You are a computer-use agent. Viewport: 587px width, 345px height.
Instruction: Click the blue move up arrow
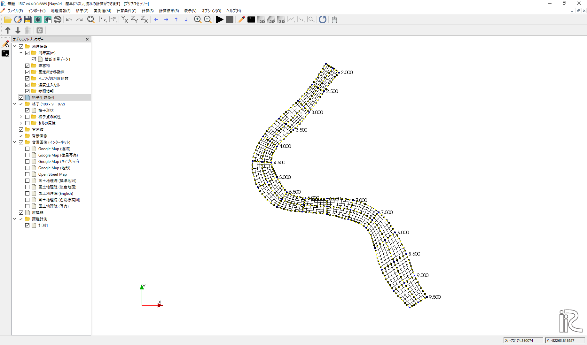pos(176,20)
